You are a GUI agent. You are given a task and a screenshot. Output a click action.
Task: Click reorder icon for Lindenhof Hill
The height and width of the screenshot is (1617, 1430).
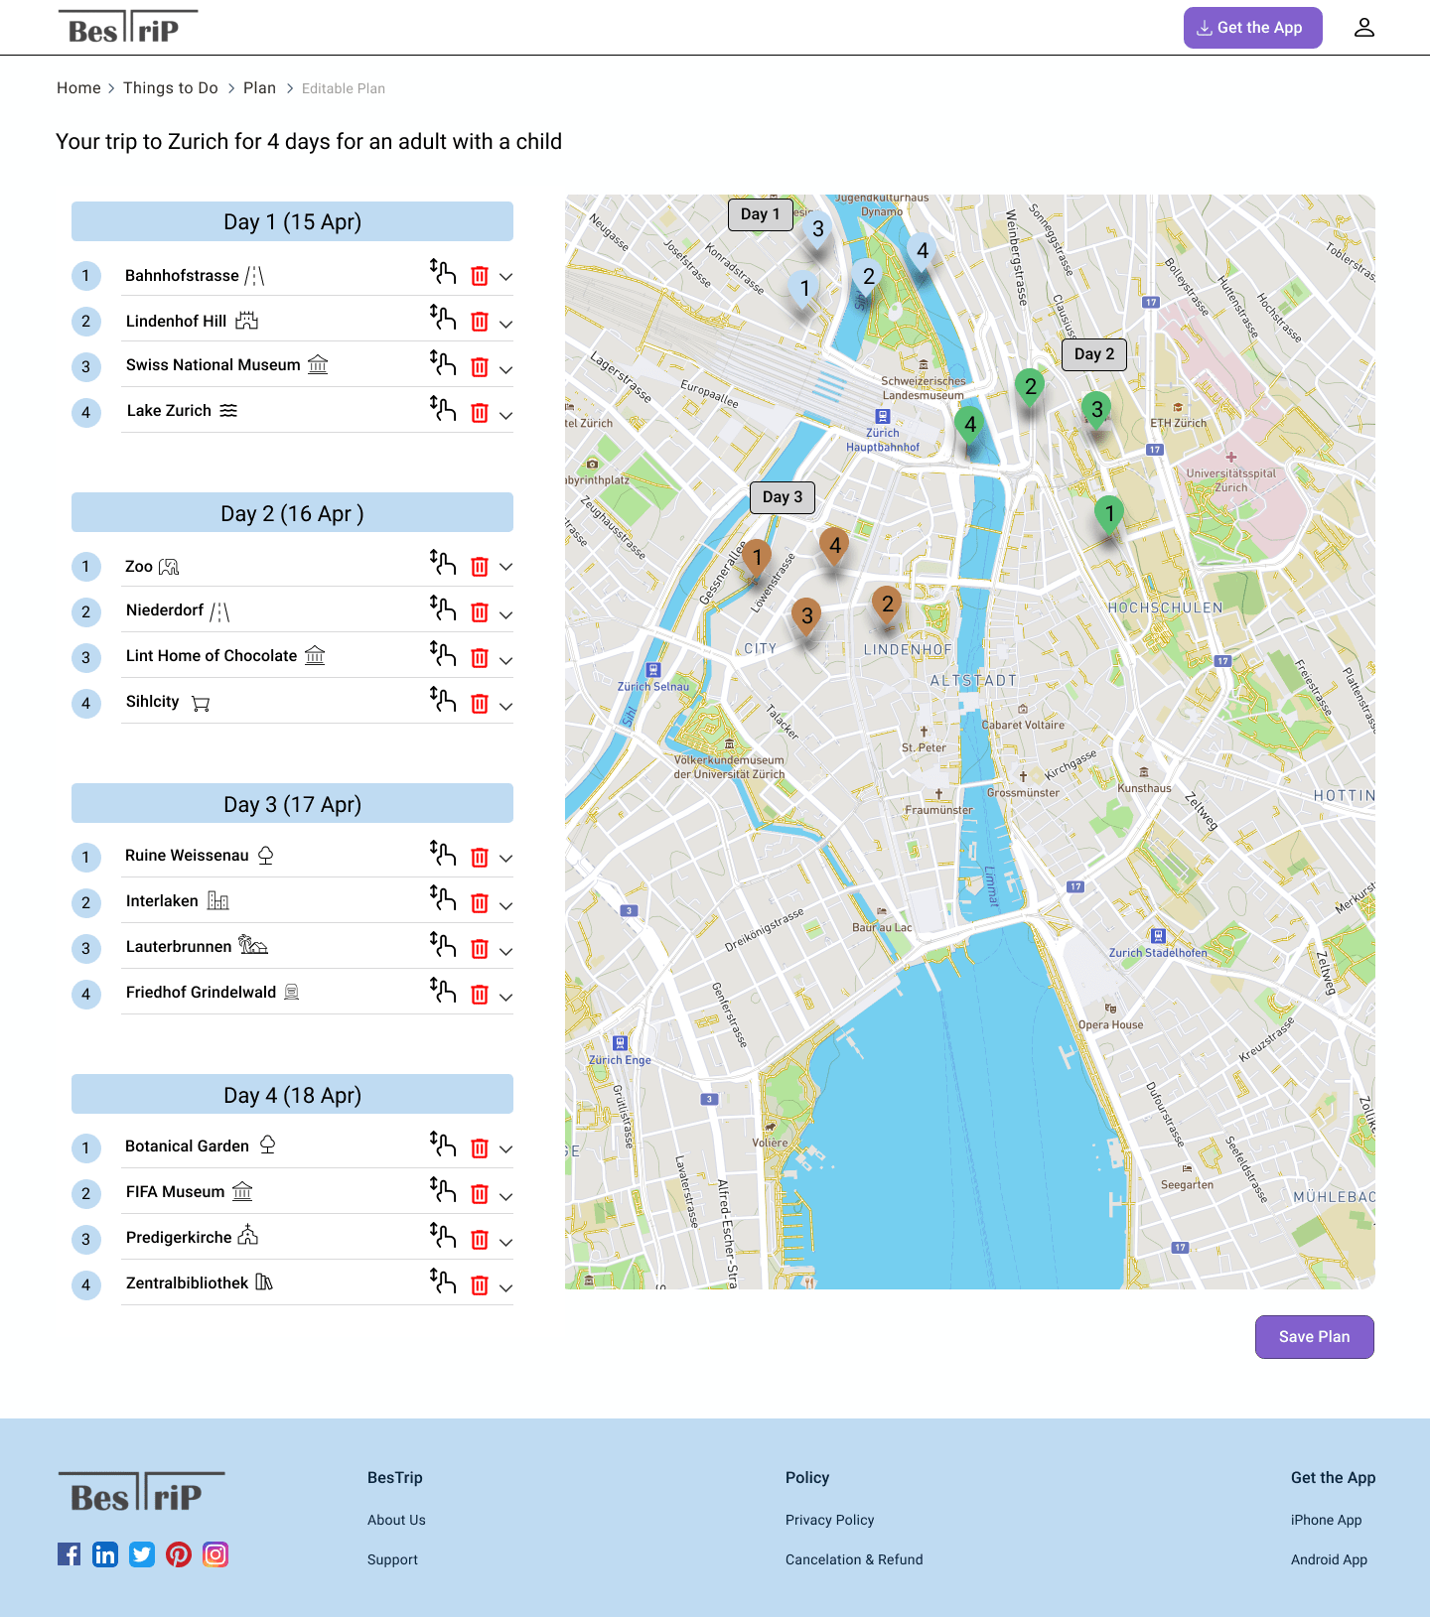[x=443, y=317]
